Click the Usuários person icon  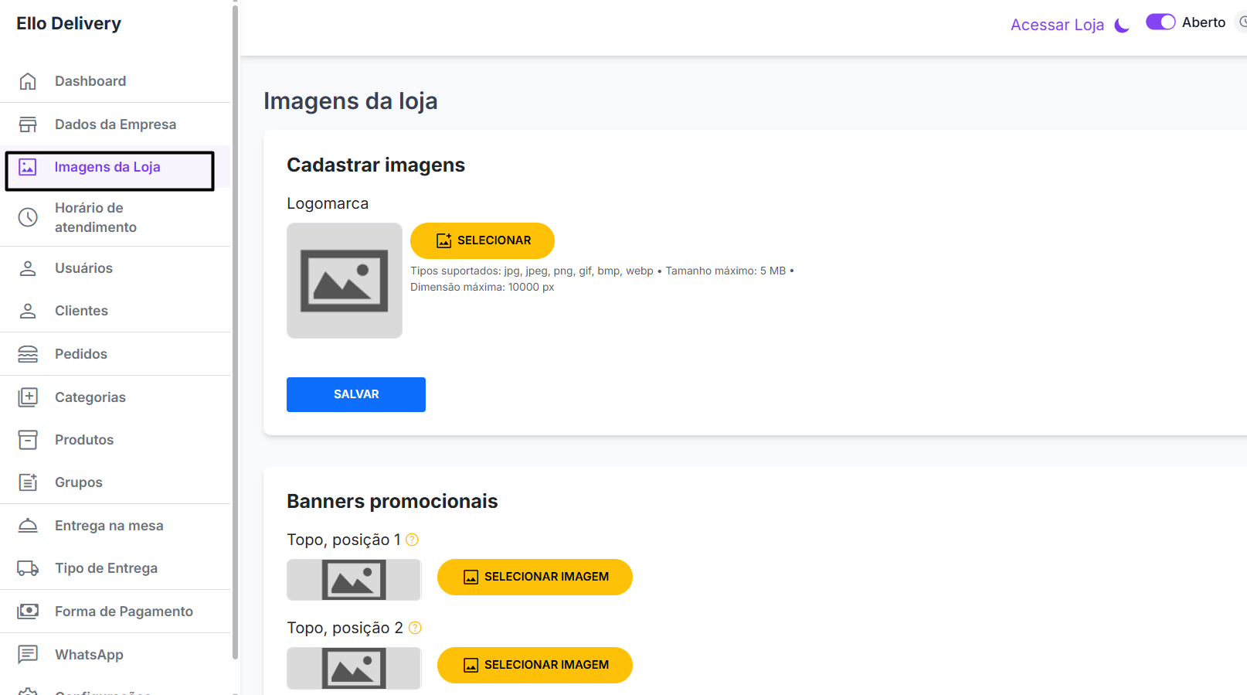pos(28,268)
